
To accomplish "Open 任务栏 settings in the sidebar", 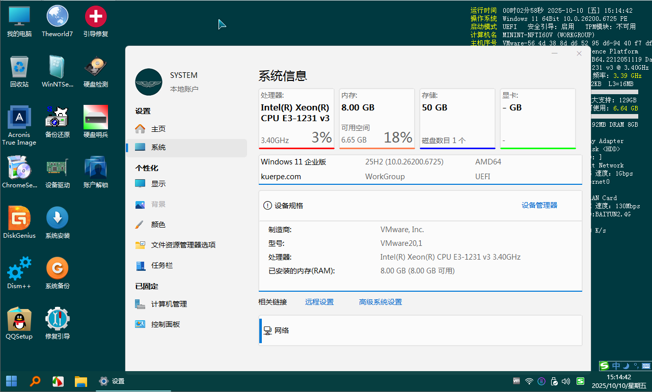I will [x=161, y=265].
